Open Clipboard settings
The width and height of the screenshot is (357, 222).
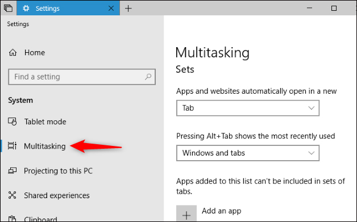(x=40, y=219)
